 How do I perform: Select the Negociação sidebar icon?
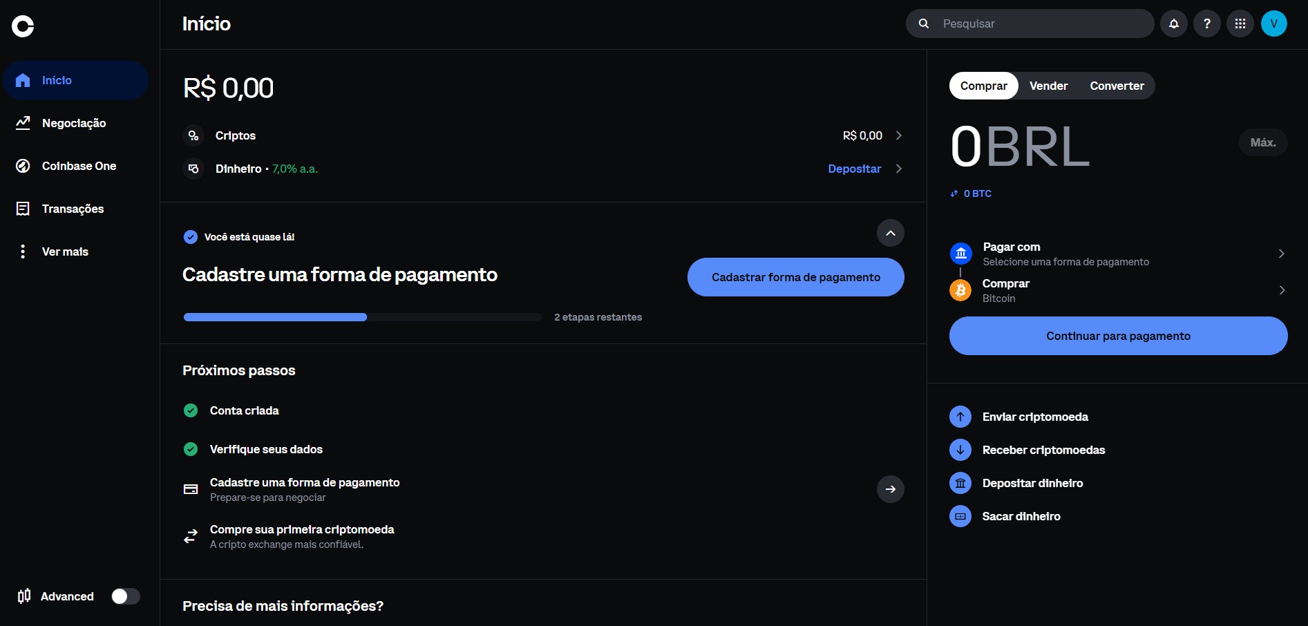click(23, 123)
